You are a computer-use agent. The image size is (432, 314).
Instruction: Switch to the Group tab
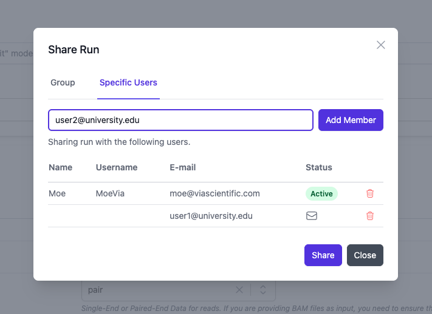pyautogui.click(x=63, y=82)
